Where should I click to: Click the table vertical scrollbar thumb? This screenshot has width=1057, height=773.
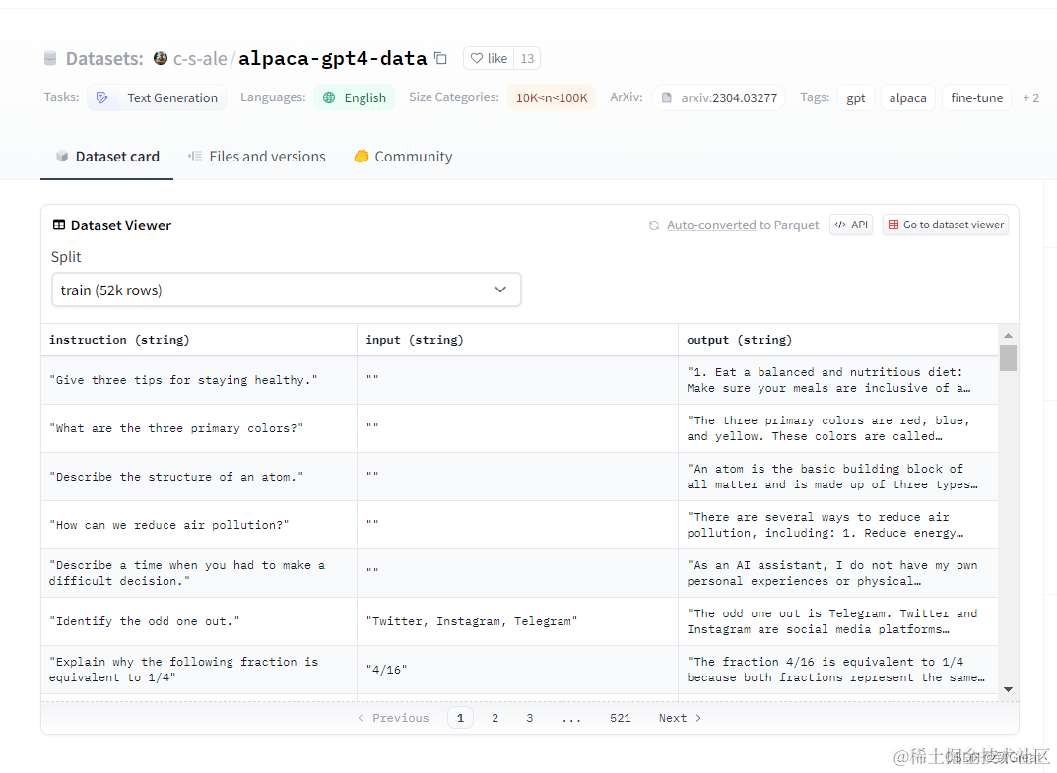(x=1008, y=357)
